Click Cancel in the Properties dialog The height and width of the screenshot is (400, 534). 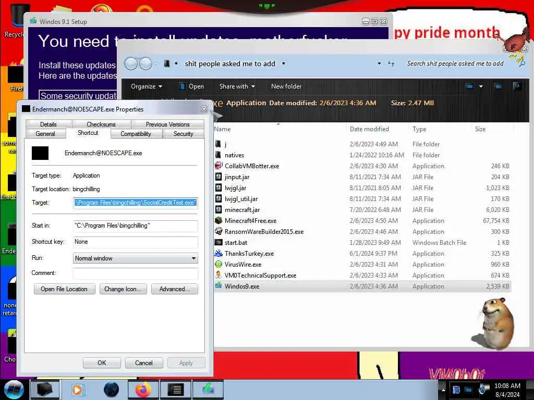(144, 363)
